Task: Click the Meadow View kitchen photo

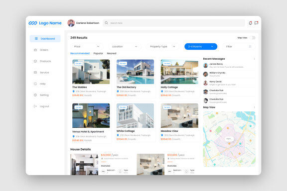Action: (179, 115)
